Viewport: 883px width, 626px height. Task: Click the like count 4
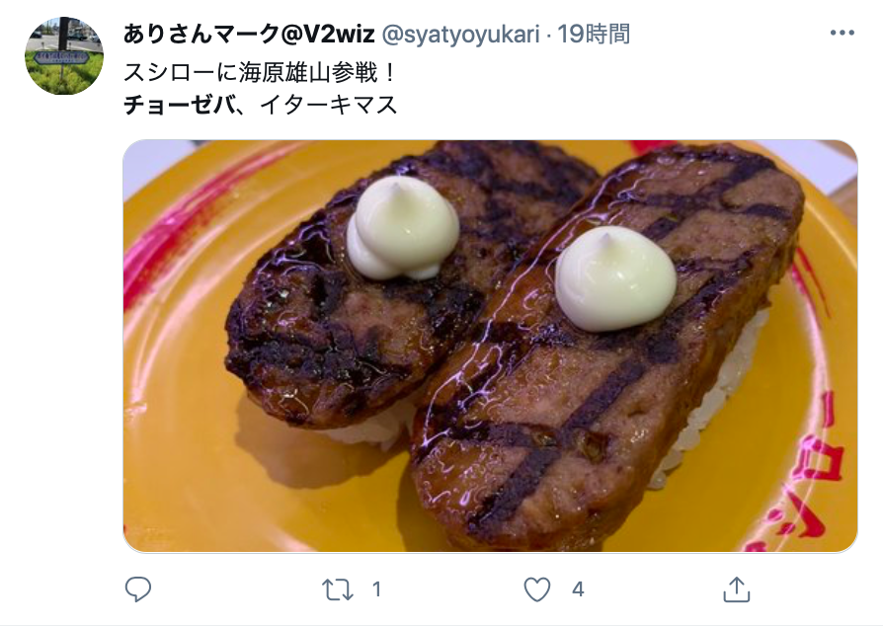[578, 590]
